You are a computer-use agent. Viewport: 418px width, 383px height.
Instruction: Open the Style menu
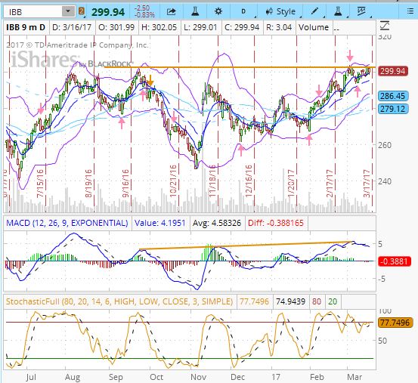(x=281, y=11)
